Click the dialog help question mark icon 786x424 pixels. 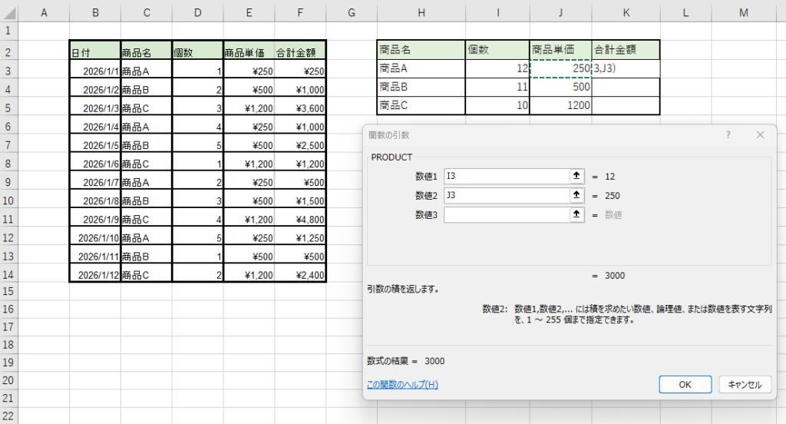click(728, 134)
